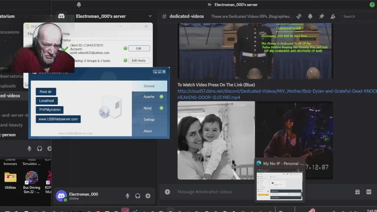The width and height of the screenshot is (377, 212).
Task: Click the Electroman_000 avatar
Action: coord(61,196)
